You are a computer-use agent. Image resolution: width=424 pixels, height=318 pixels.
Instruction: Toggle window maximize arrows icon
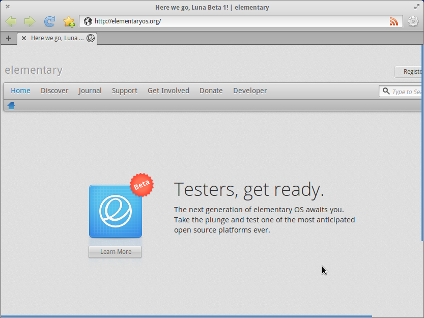[x=417, y=7]
